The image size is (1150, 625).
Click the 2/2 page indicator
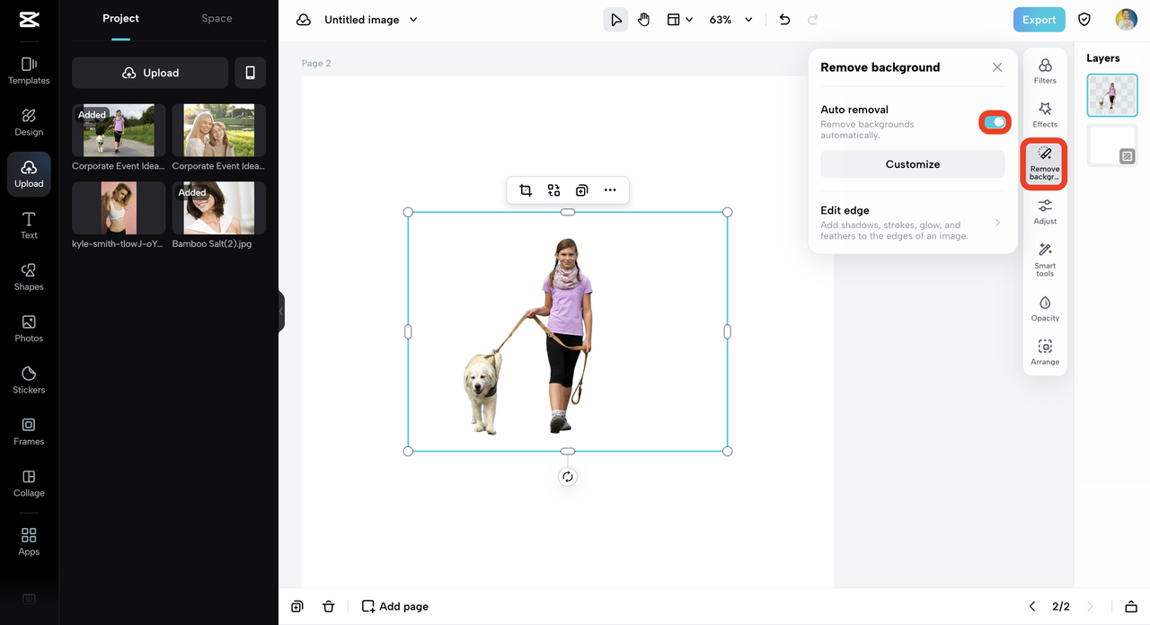coord(1061,606)
